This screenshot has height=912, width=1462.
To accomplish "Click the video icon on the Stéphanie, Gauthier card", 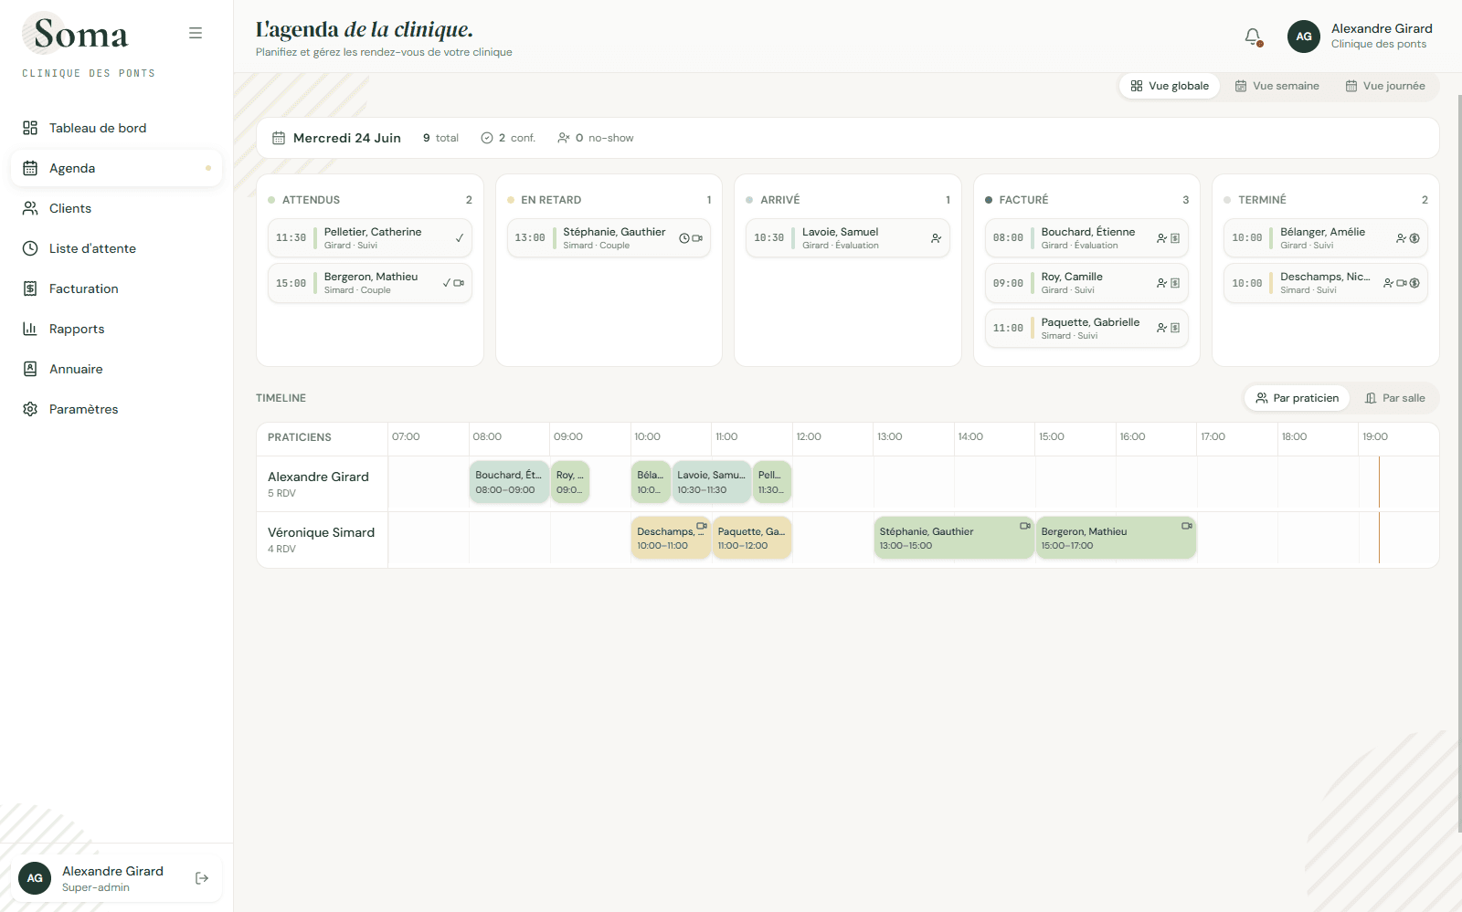I will (697, 238).
